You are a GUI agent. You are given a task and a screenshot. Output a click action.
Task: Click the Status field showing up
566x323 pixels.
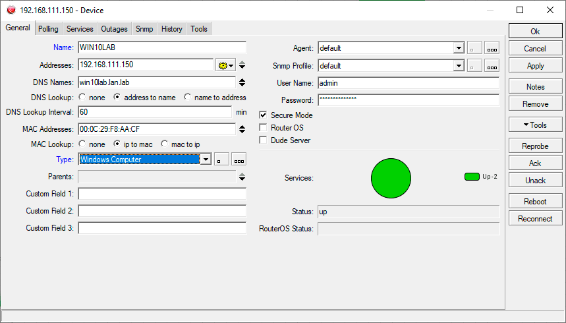409,212
